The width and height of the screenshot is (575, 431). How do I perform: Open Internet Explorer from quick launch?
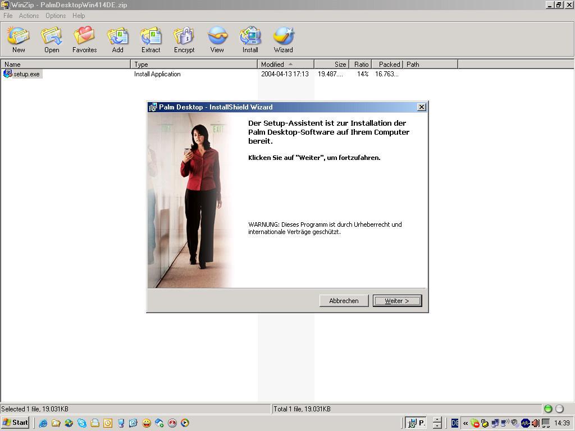coord(43,423)
